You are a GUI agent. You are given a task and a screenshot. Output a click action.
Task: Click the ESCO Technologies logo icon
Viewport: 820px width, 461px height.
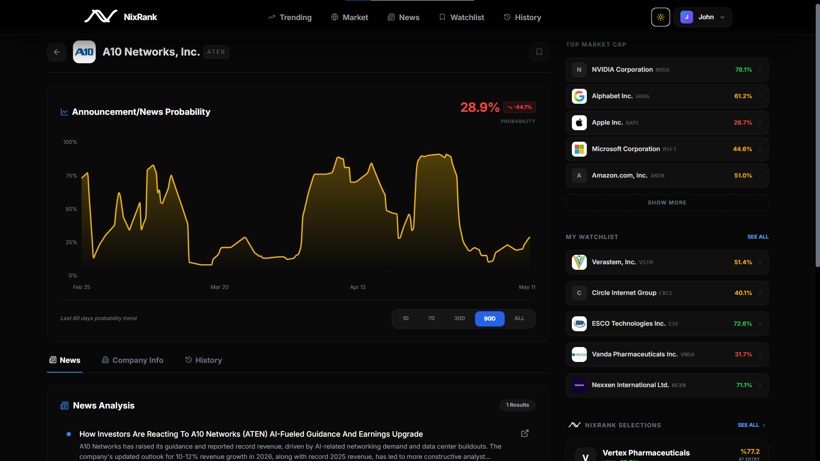579,324
